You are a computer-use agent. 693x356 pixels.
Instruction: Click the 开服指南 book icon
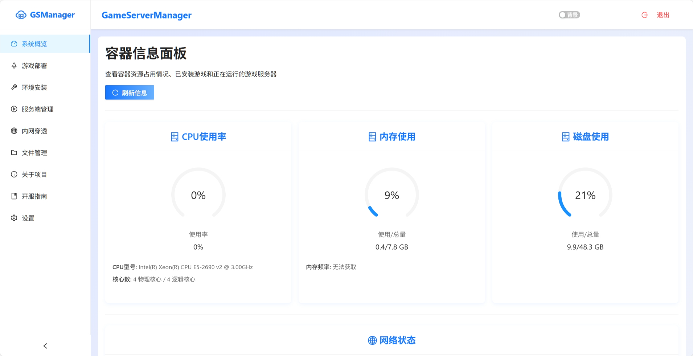point(14,196)
